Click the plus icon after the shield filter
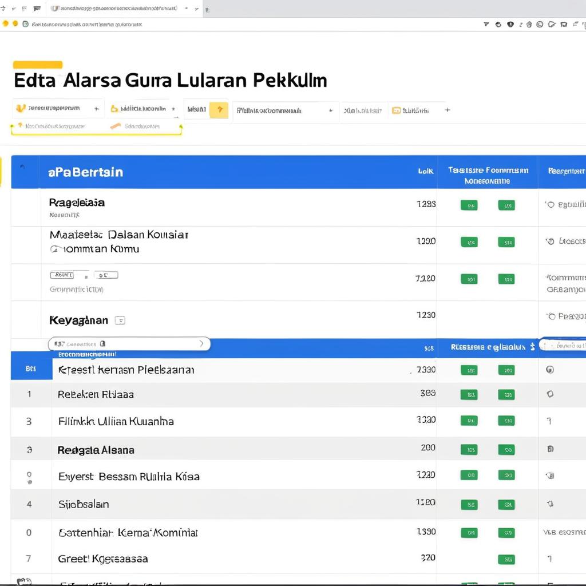The height and width of the screenshot is (586, 586). (96, 109)
